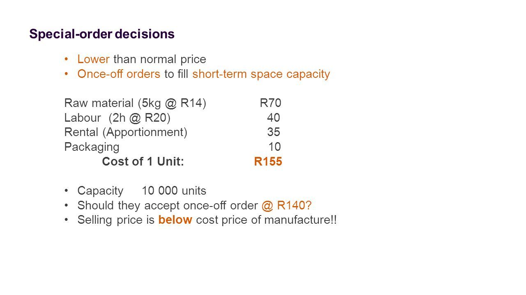Select the bold 'Cost of 1 Unit:' label
Viewport: 526px width, 295px height.
[x=143, y=162]
